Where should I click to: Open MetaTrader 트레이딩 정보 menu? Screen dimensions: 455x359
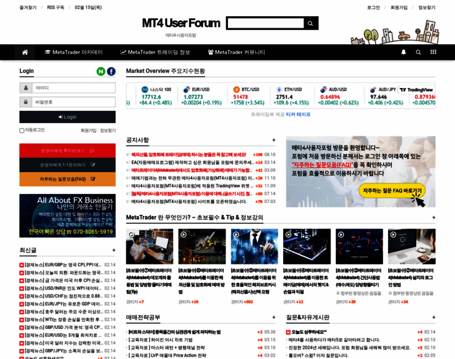pos(155,52)
